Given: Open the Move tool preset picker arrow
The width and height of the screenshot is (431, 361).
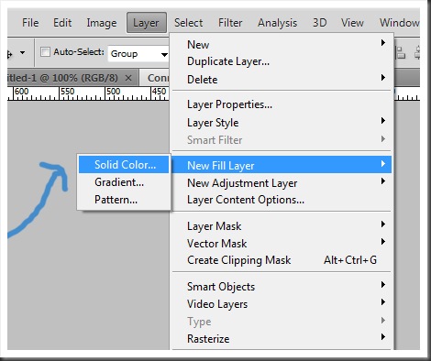Looking at the screenshot, I should (22, 53).
